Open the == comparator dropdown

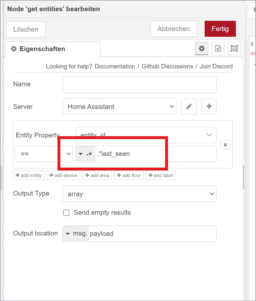click(44, 154)
